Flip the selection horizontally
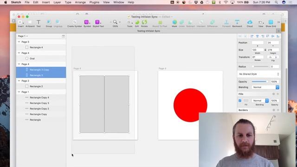This screenshot has height=167, width=297. tap(270, 57)
